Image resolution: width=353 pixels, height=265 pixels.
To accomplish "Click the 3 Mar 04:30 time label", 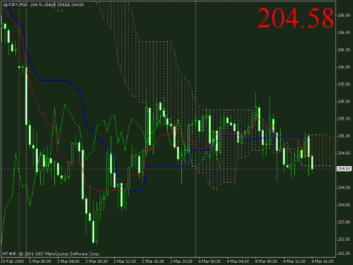I will pos(68,262).
